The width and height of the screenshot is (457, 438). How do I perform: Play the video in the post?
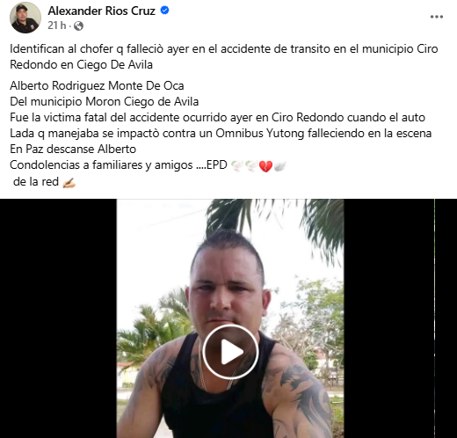(x=230, y=352)
